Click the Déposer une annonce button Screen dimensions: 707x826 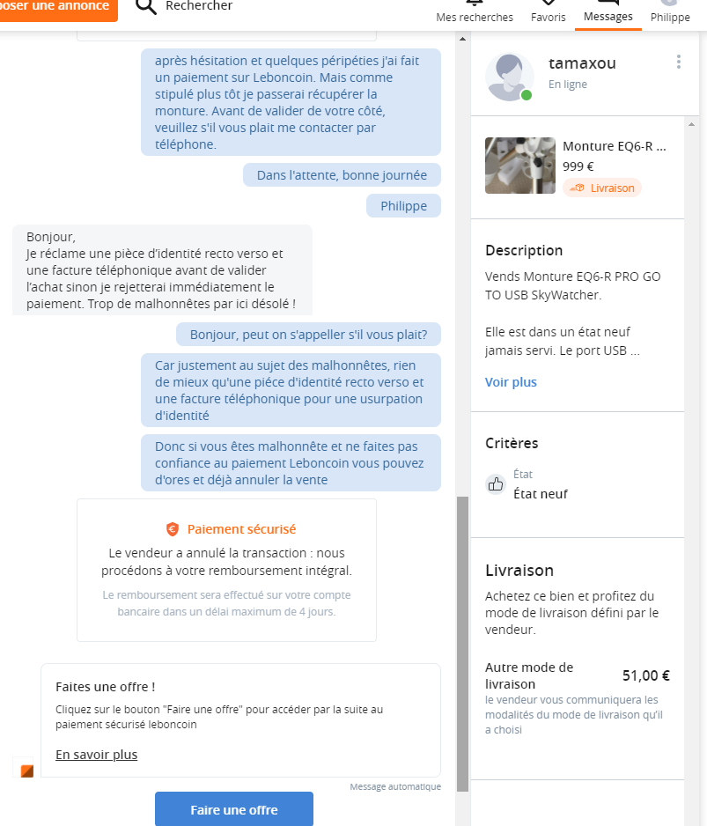55,7
